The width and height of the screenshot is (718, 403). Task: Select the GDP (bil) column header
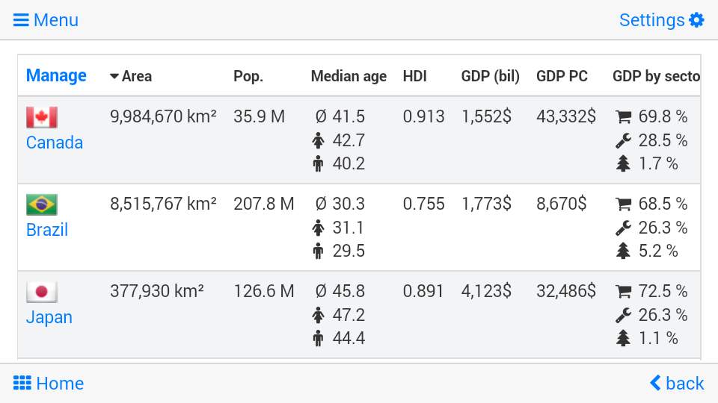[x=491, y=76]
